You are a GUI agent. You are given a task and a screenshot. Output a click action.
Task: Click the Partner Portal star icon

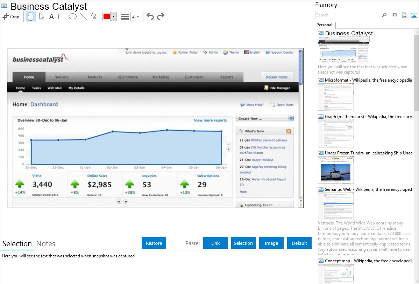[175, 52]
